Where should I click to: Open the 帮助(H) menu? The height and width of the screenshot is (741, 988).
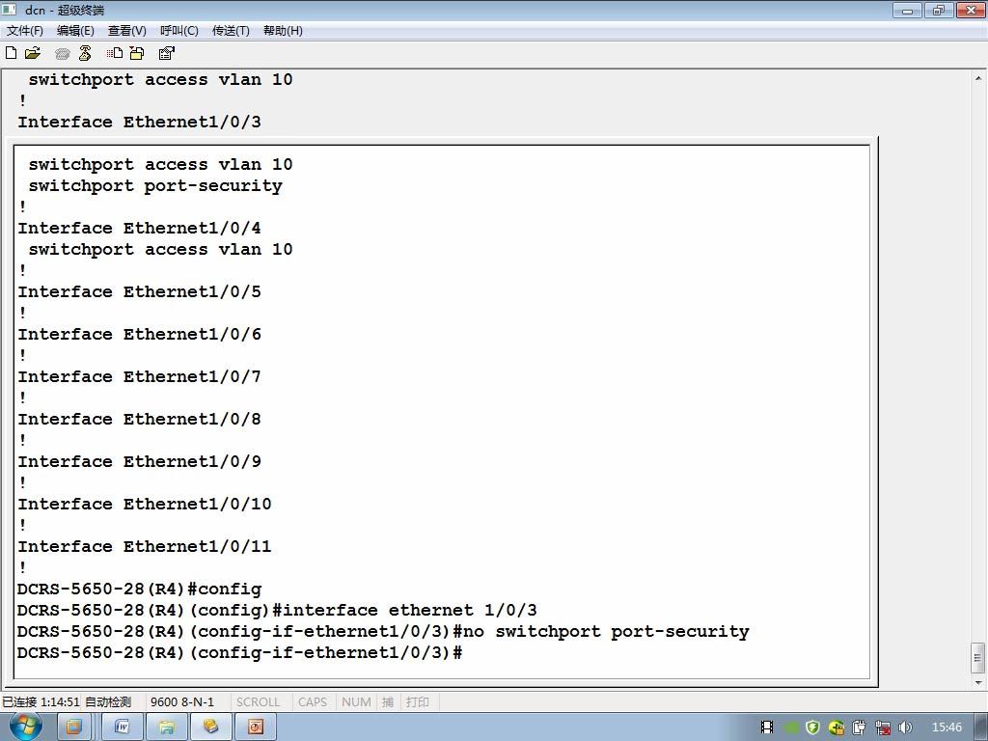tap(283, 31)
